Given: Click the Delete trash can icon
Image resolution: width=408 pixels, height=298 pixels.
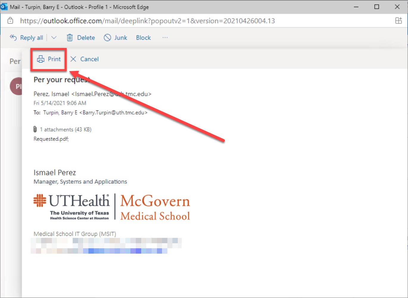Looking at the screenshot, I should point(70,38).
